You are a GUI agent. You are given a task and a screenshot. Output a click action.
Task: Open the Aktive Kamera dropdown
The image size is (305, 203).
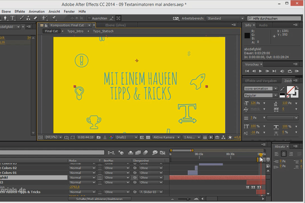tap(166, 137)
